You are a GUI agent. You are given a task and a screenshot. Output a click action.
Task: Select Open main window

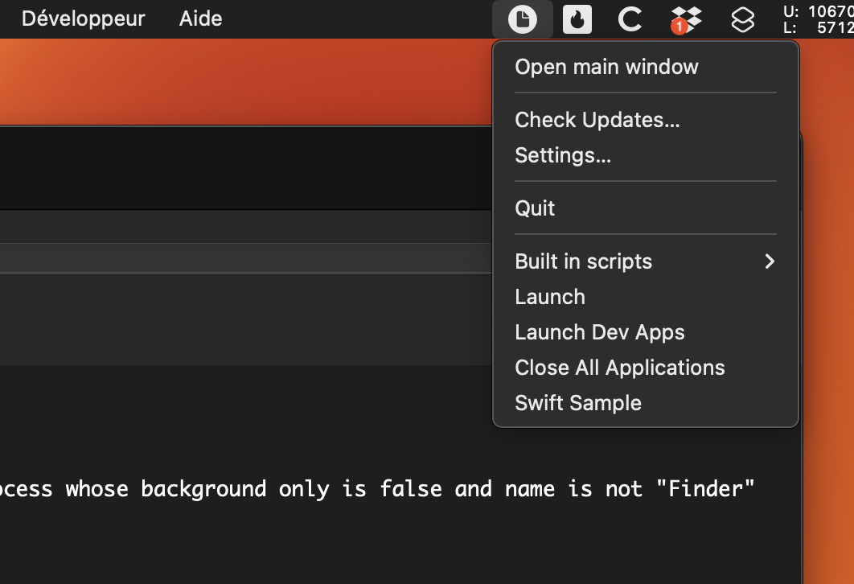point(606,67)
